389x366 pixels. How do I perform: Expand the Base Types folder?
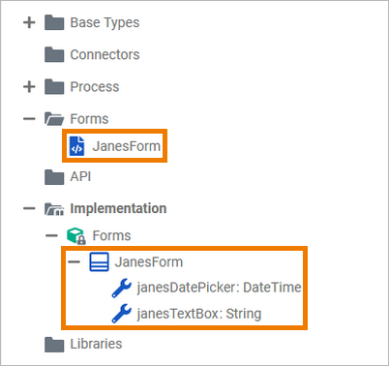click(x=29, y=22)
